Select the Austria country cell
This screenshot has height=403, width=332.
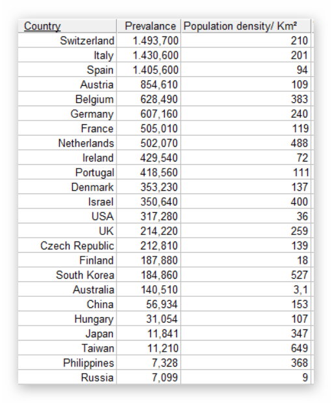coord(67,84)
